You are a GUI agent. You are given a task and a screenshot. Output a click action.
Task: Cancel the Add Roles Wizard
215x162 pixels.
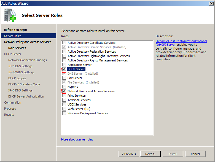pyautogui.click(x=195, y=154)
